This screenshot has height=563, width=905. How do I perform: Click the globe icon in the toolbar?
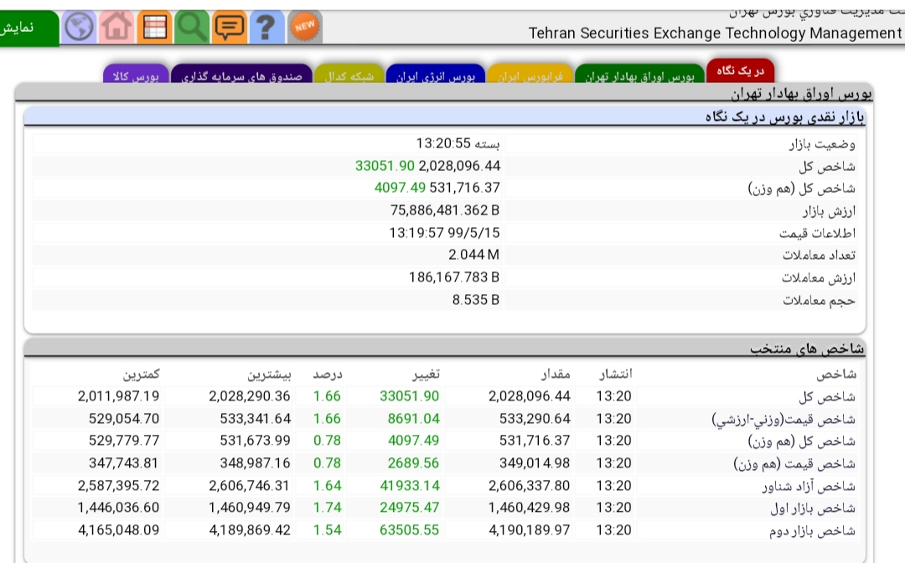click(x=80, y=28)
